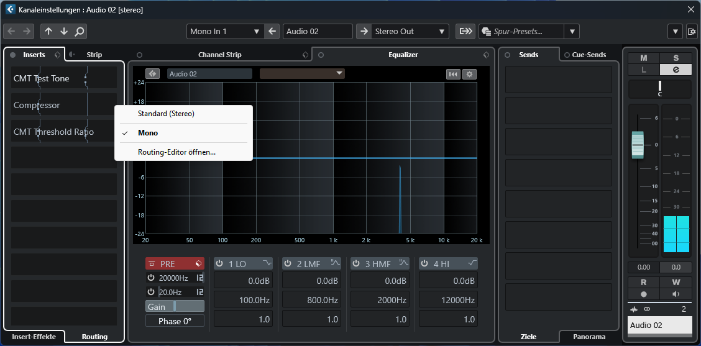Select Standard (Stereo) menu entry

(x=184, y=114)
